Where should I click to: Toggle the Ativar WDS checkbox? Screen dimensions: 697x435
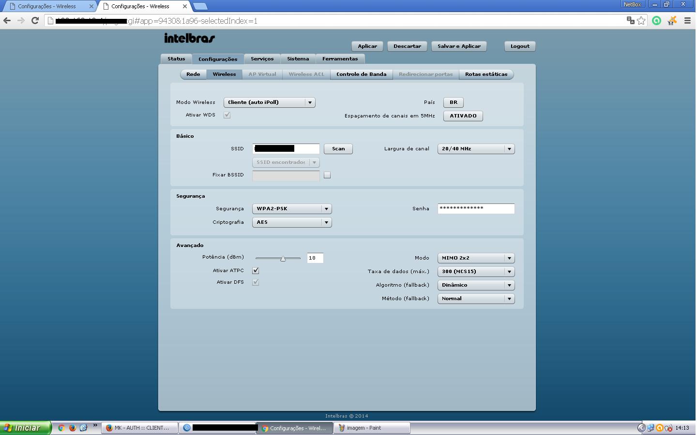[x=227, y=115]
